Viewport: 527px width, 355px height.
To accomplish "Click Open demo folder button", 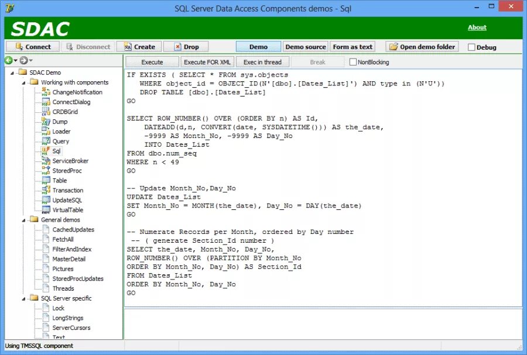I will (422, 47).
